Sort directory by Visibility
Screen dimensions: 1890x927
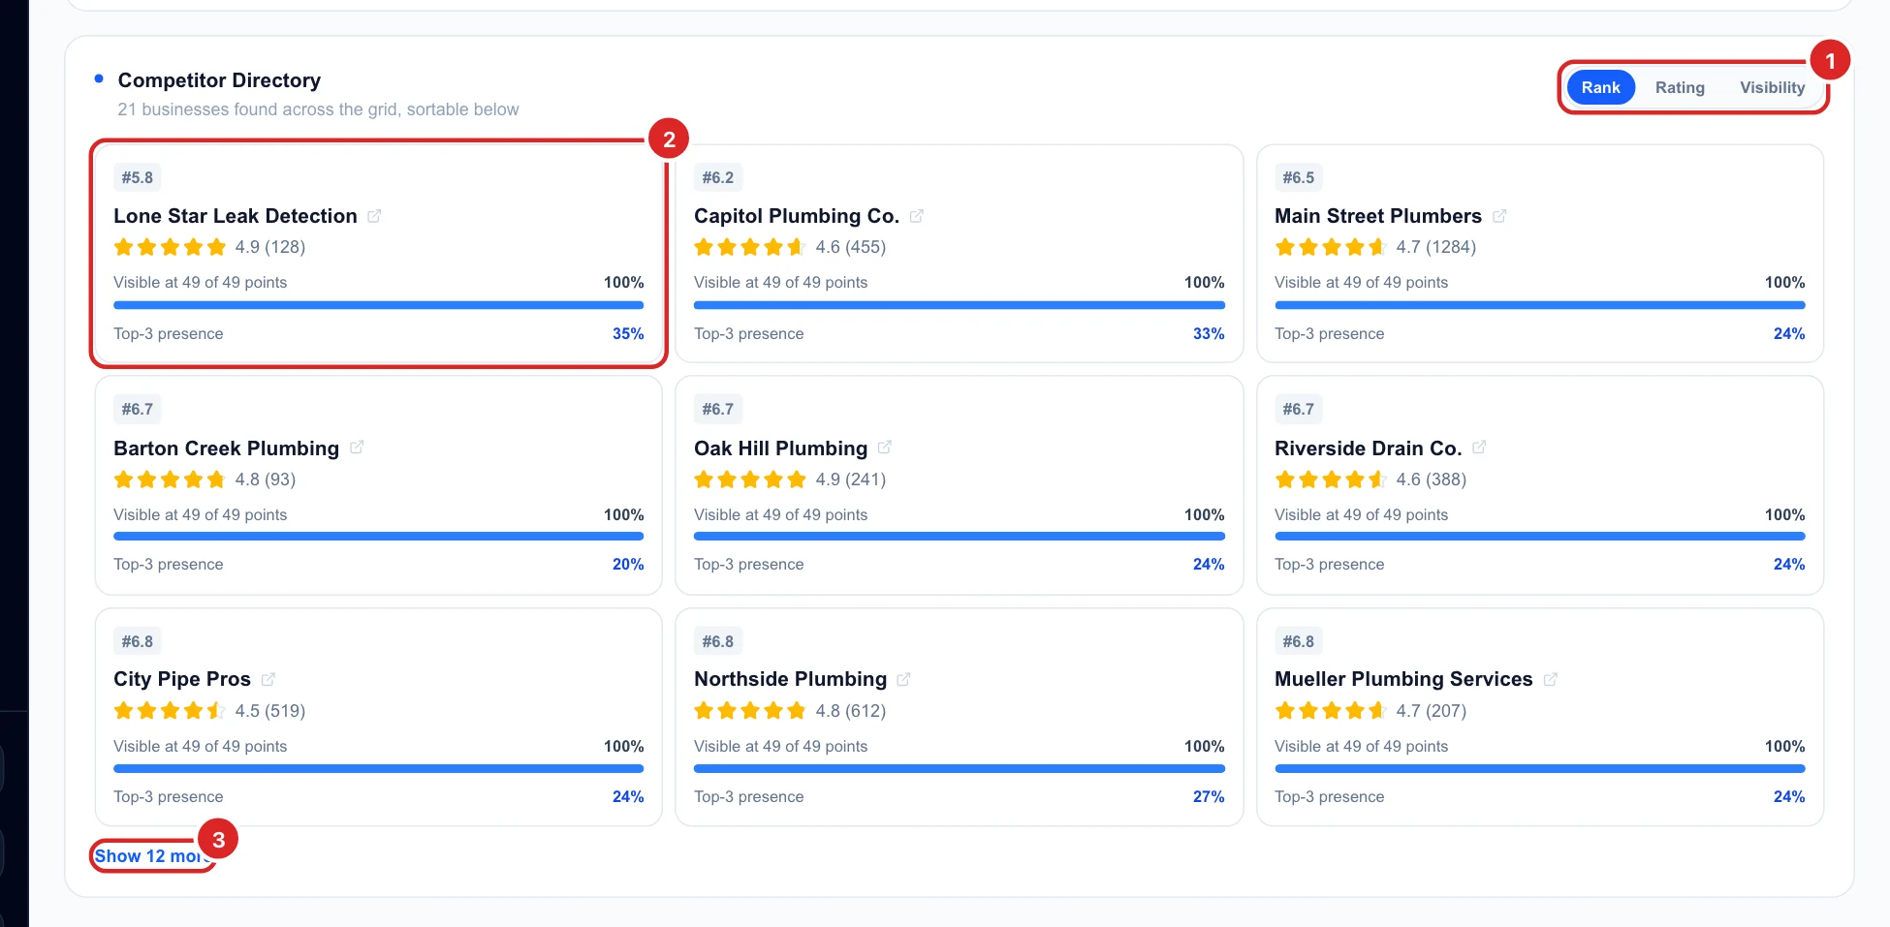[1772, 87]
